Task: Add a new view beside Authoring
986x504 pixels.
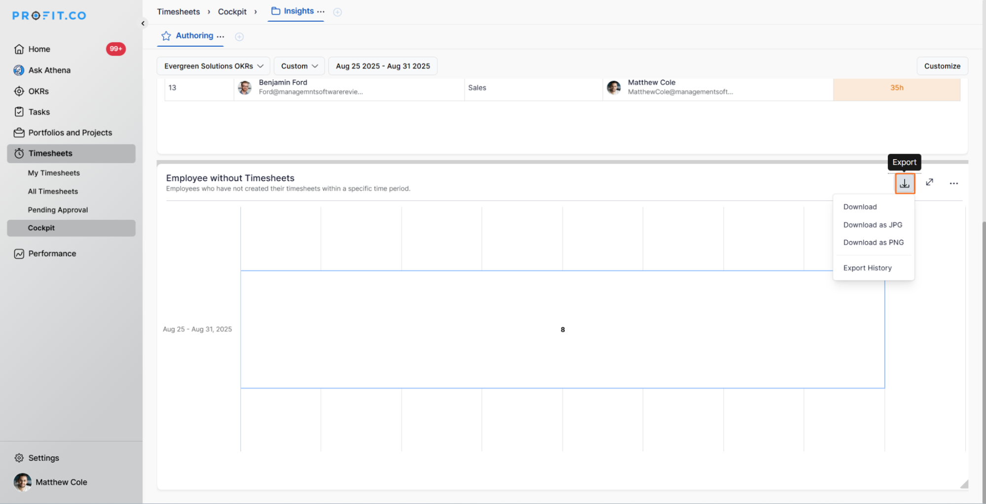Action: pos(239,37)
